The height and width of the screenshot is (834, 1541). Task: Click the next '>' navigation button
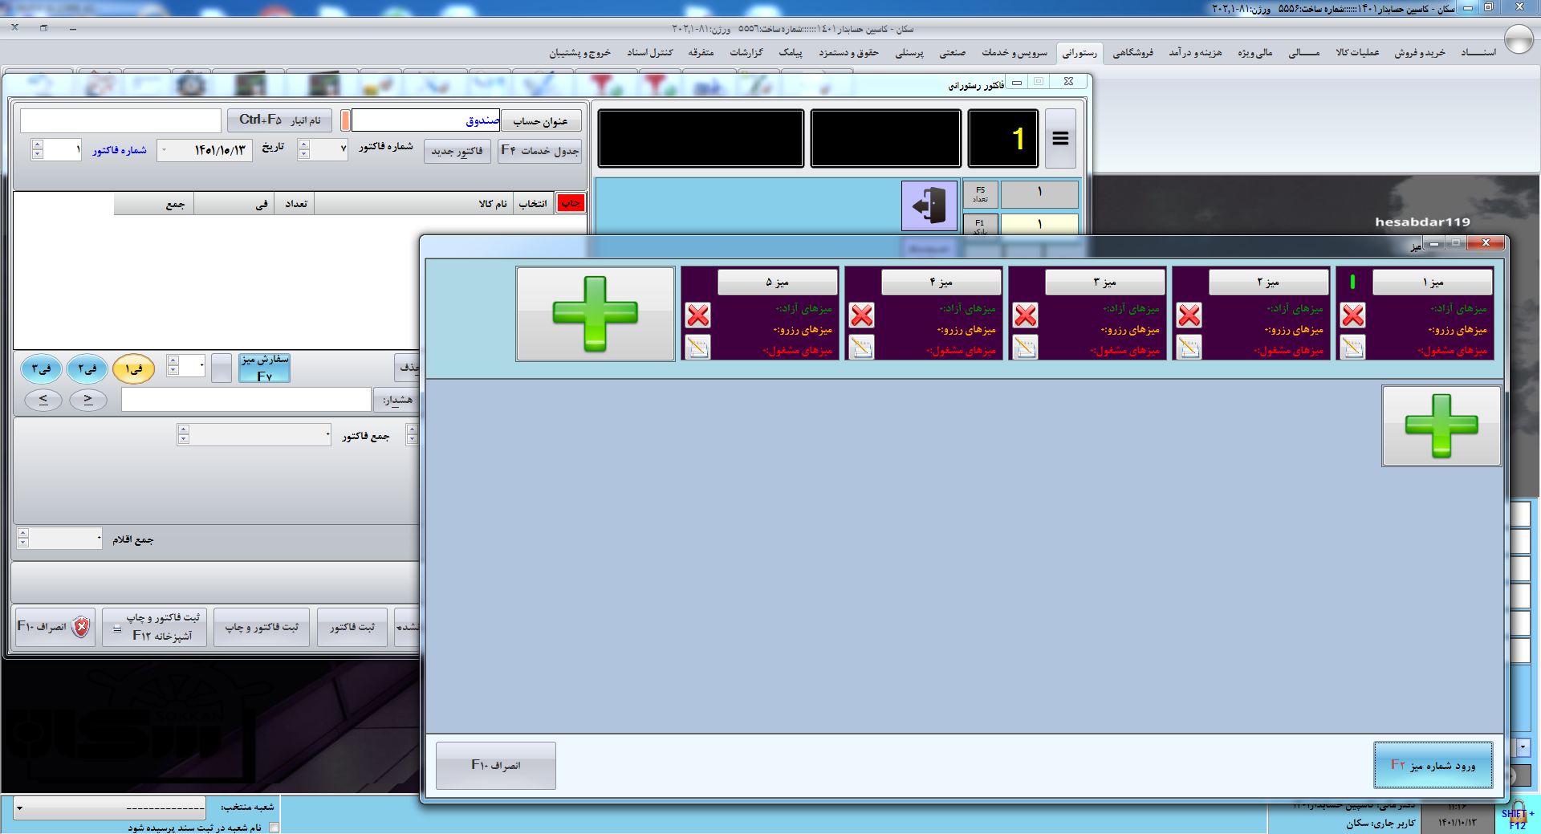tap(88, 399)
